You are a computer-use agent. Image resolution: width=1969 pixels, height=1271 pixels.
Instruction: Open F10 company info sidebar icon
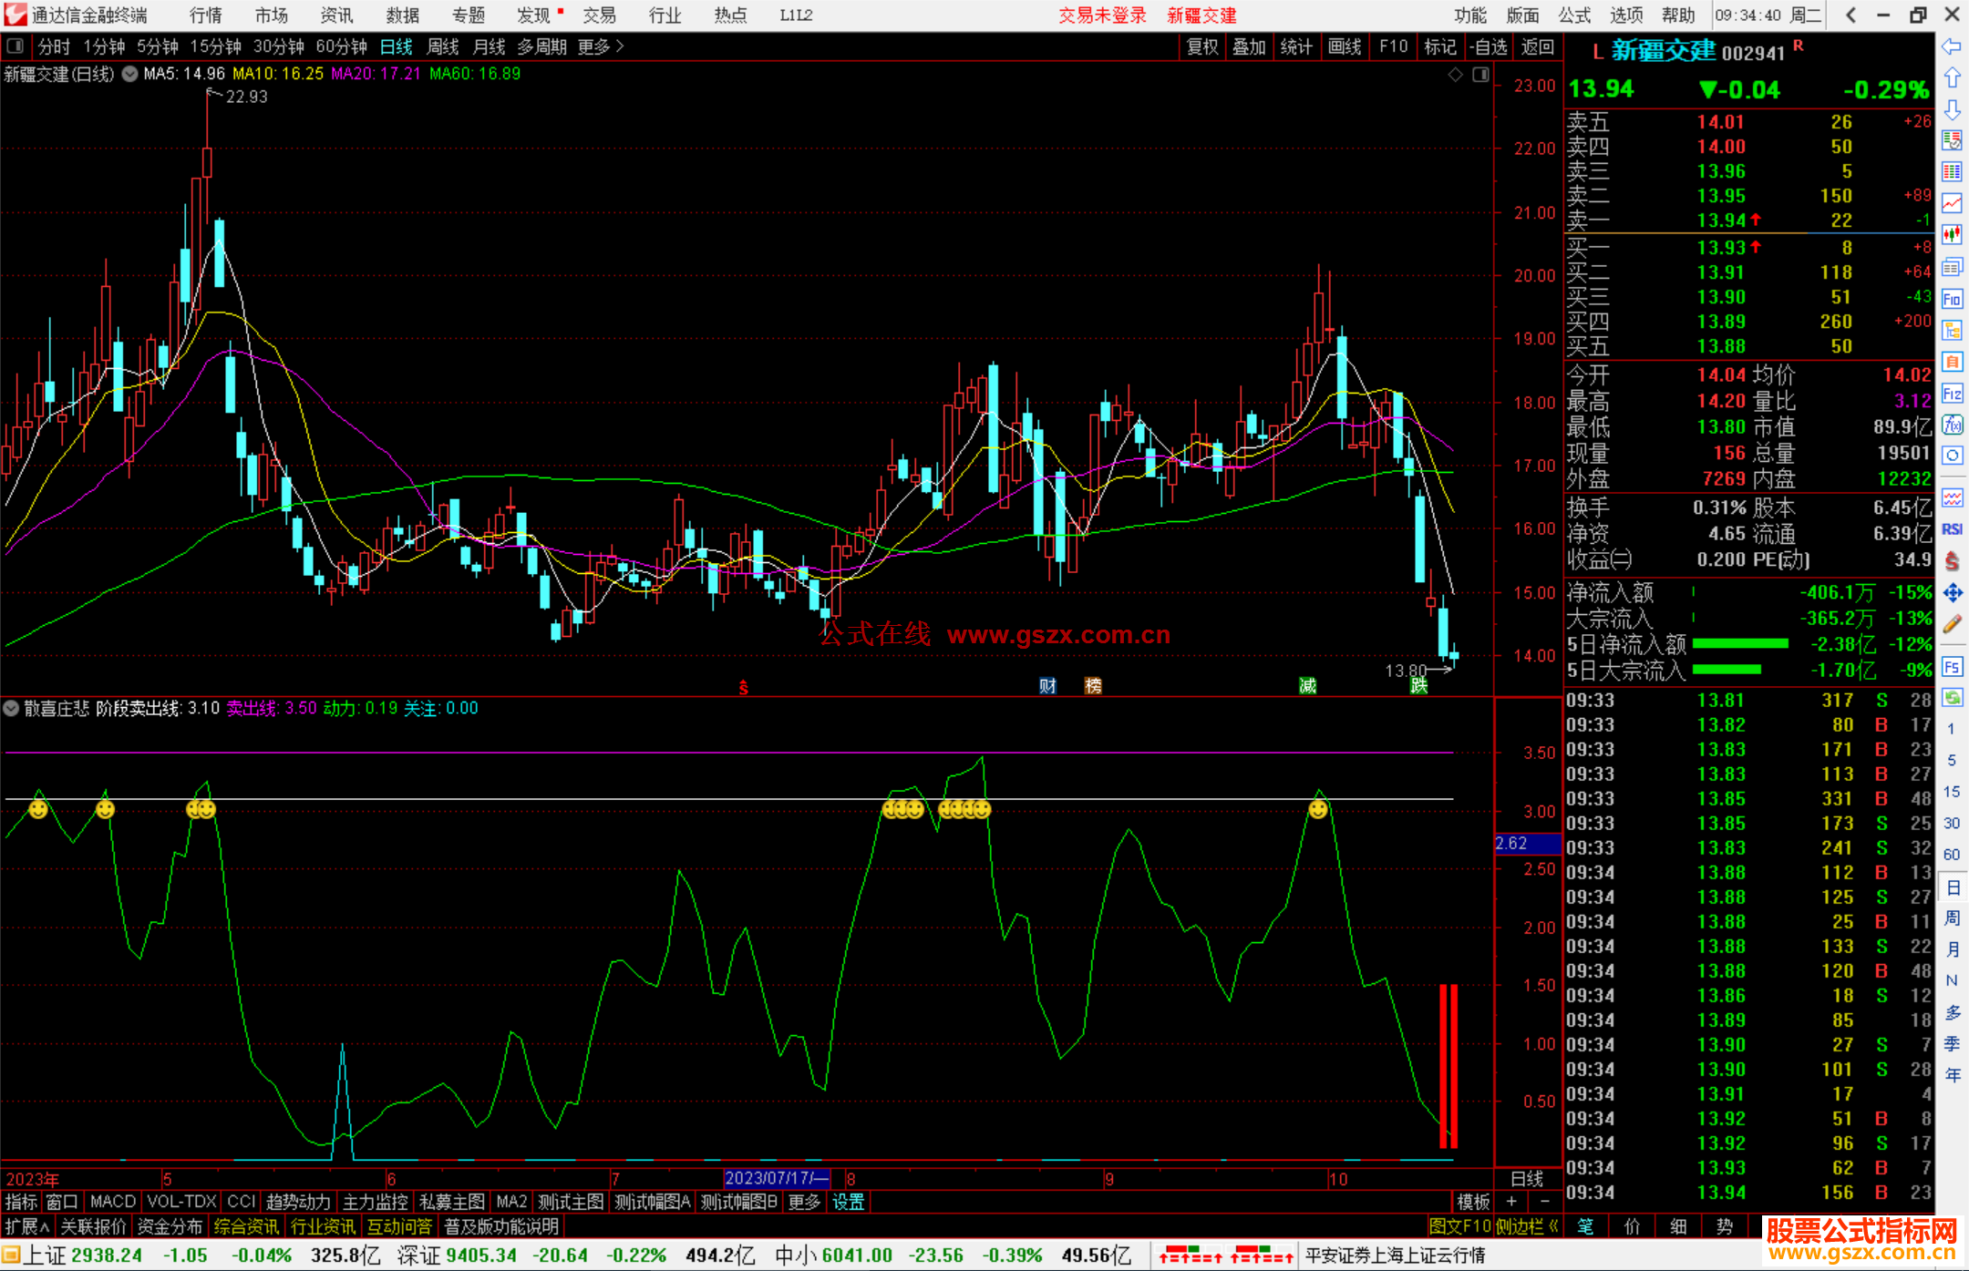tap(1952, 299)
